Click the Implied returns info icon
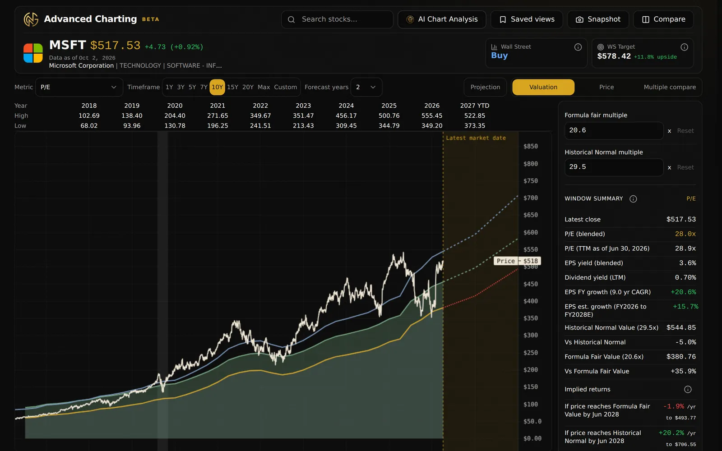Screen dimensions: 722x451 [x=688, y=389]
